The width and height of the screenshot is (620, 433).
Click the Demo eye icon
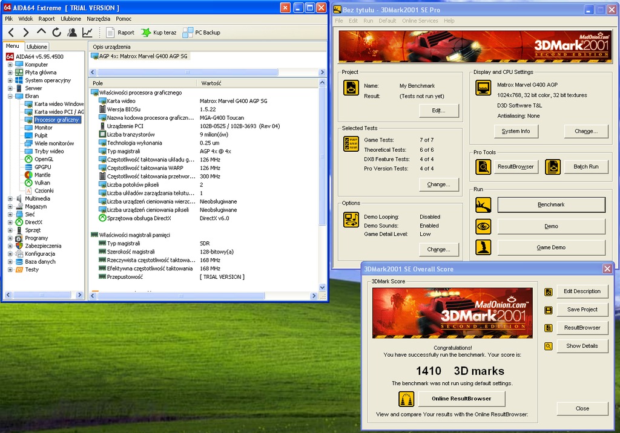[x=483, y=226]
